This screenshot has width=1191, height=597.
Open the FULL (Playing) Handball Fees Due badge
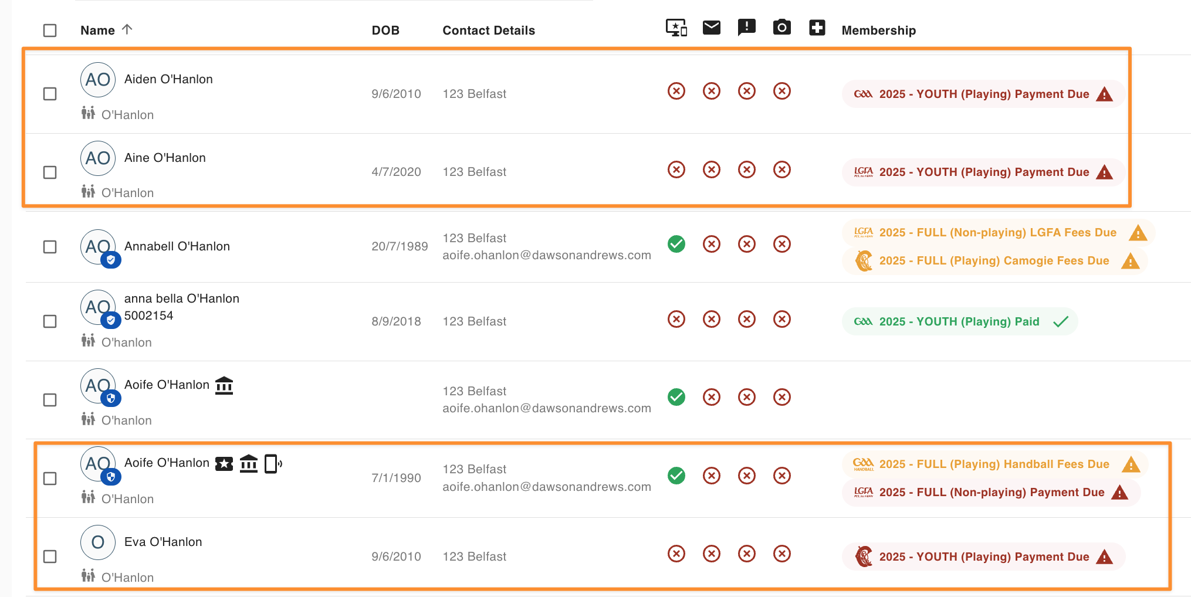coord(995,464)
